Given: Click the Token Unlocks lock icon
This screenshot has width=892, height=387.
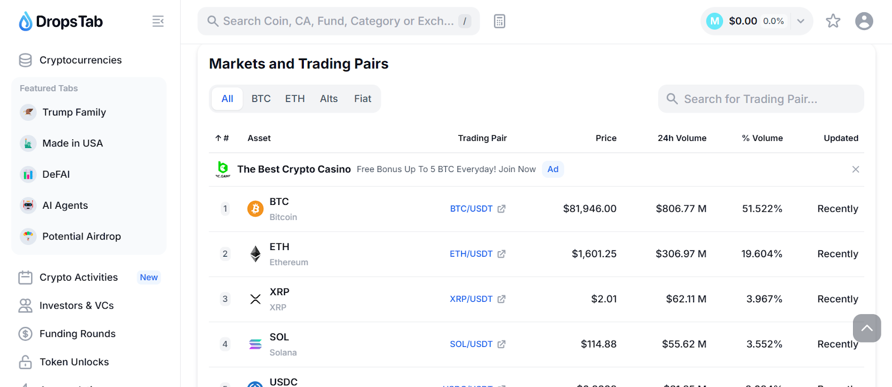Looking at the screenshot, I should point(26,362).
